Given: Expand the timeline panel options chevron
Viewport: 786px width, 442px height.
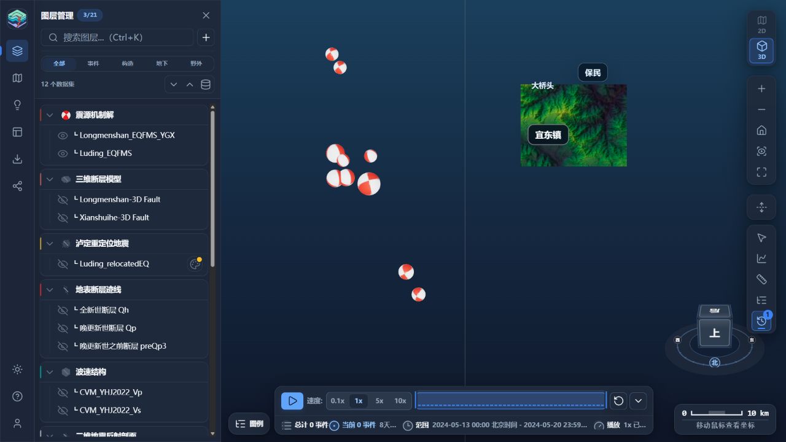Looking at the screenshot, I should 639,401.
